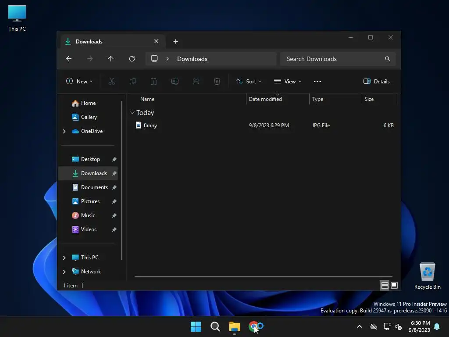
Task: Open the pinned Music folder
Action: click(x=88, y=215)
